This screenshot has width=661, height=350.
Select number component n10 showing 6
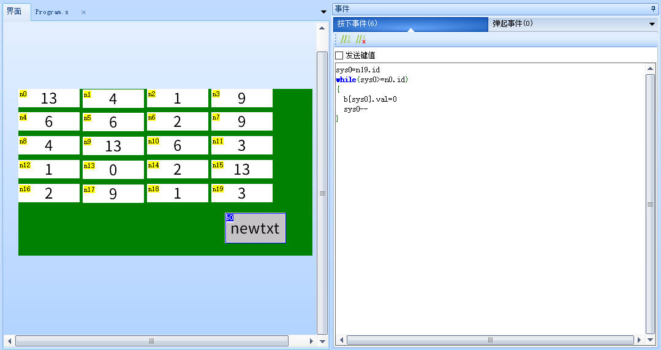click(178, 145)
